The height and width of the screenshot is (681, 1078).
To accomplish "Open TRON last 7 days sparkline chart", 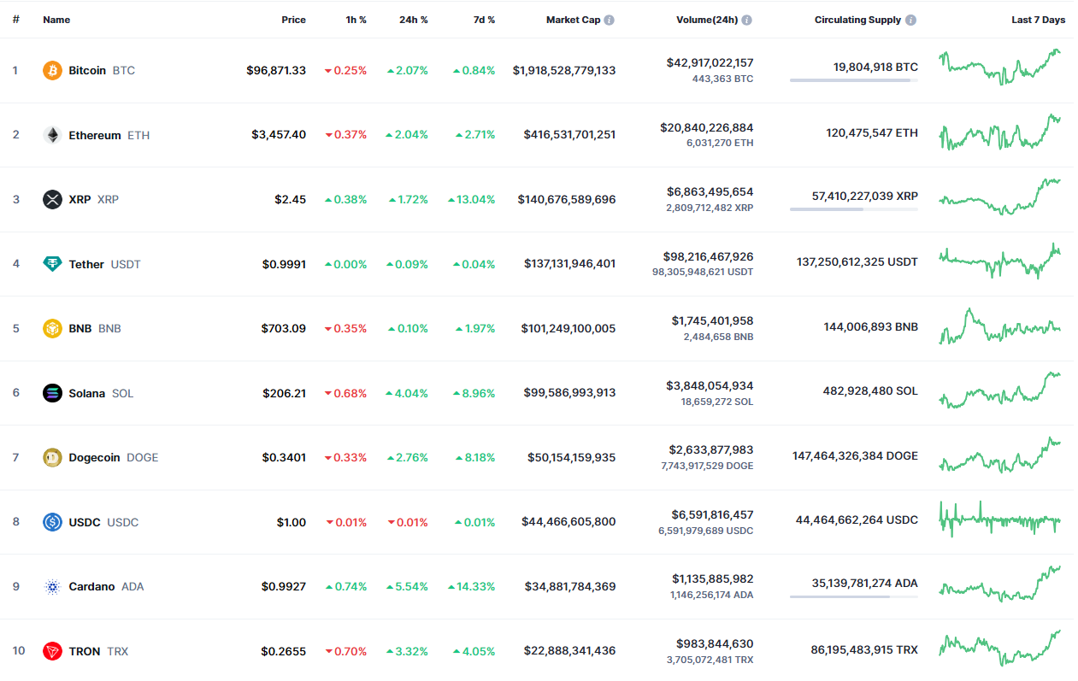I will [1000, 647].
